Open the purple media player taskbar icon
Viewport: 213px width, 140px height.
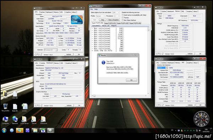click(27, 130)
